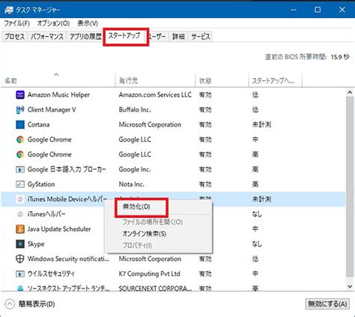Open the オプション(O) menu
Viewport: 355px width, 317px height.
pyautogui.click(x=53, y=23)
